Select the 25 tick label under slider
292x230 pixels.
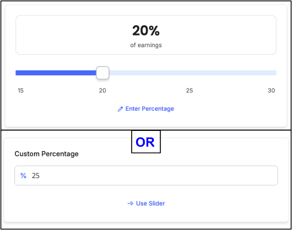coord(189,91)
